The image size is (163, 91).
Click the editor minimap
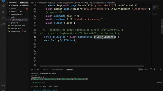click(x=156, y=9)
